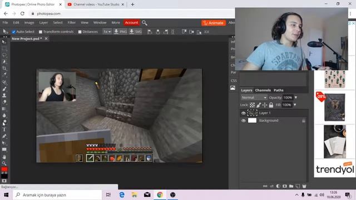Switch to the Paths tab
This screenshot has height=200, width=356.
(x=279, y=90)
